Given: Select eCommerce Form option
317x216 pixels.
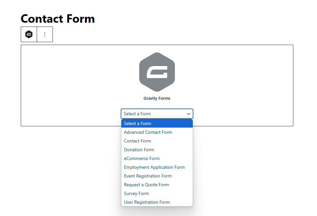Looking at the screenshot, I should (x=157, y=158).
